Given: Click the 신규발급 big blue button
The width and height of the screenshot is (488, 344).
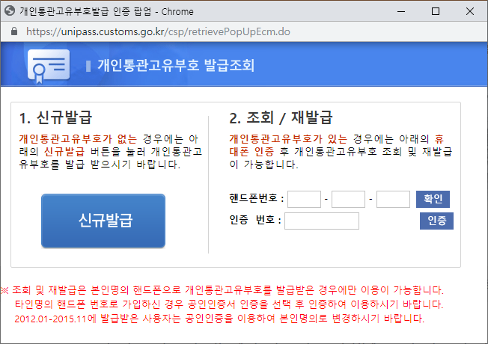Looking at the screenshot, I should pyautogui.click(x=103, y=221).
